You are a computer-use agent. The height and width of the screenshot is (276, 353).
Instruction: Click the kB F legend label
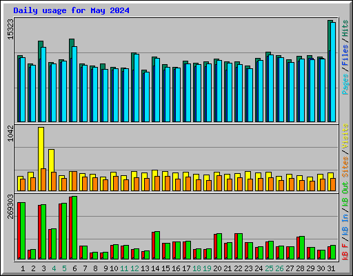pyautogui.click(x=345, y=252)
